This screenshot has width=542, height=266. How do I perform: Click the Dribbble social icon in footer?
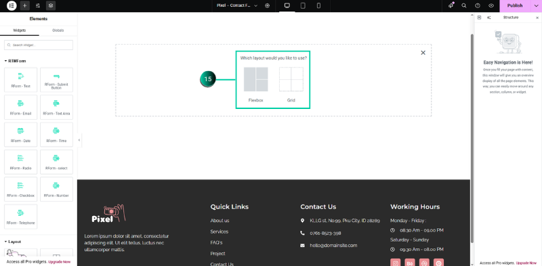pyautogui.click(x=424, y=263)
